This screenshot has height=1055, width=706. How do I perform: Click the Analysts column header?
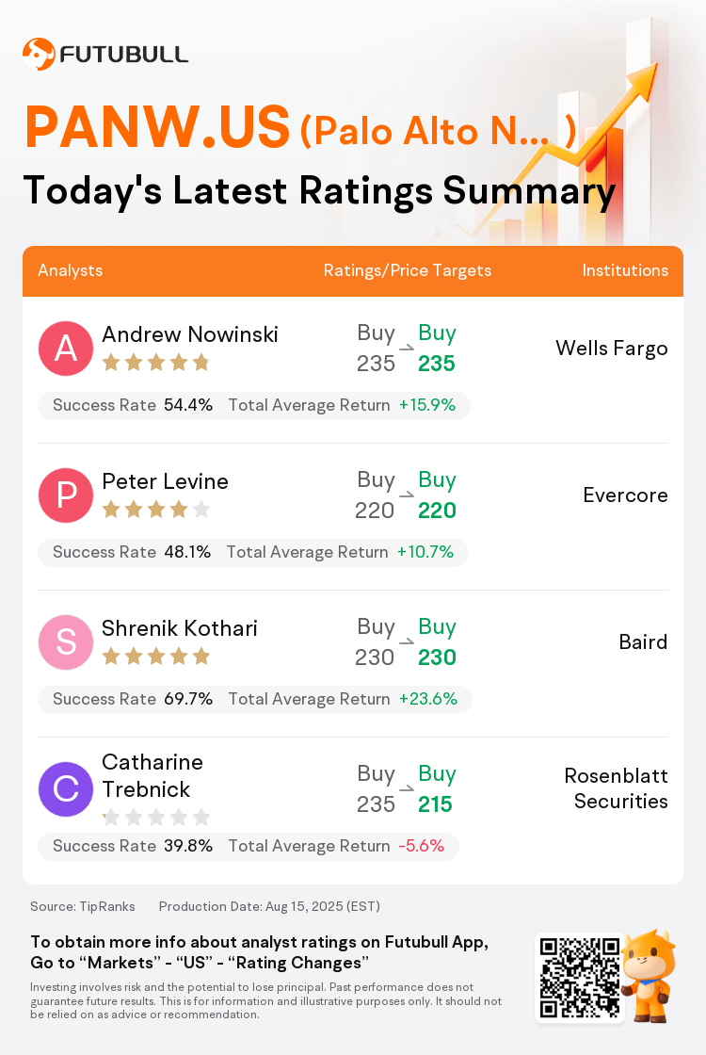click(70, 270)
